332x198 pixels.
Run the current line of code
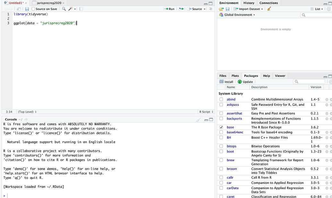click(x=169, y=9)
